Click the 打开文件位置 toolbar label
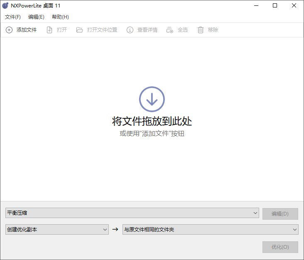 (102, 30)
